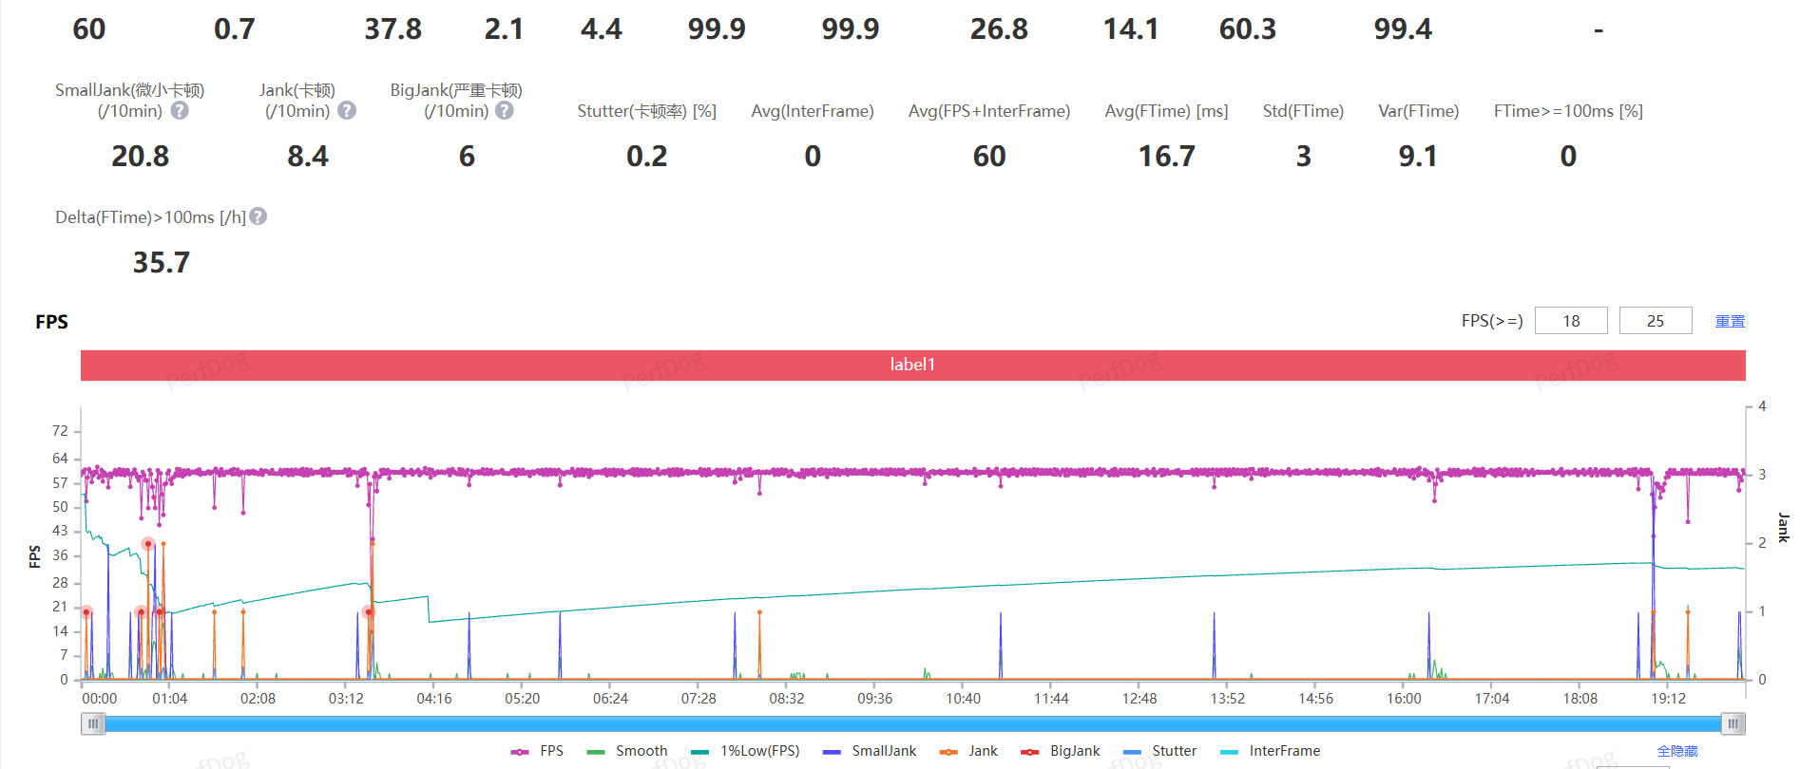
Task: Toggle the FPS series in the legend
Action: 538,751
